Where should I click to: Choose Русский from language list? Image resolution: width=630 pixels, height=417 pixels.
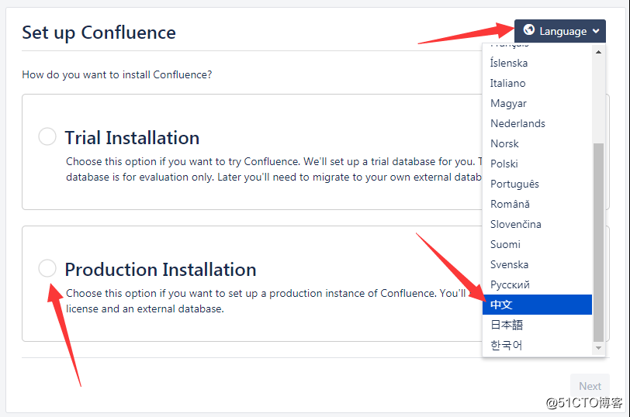click(x=537, y=284)
